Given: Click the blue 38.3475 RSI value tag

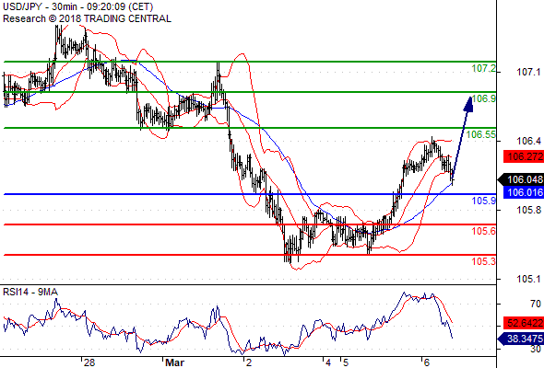Looking at the screenshot, I should click(521, 339).
